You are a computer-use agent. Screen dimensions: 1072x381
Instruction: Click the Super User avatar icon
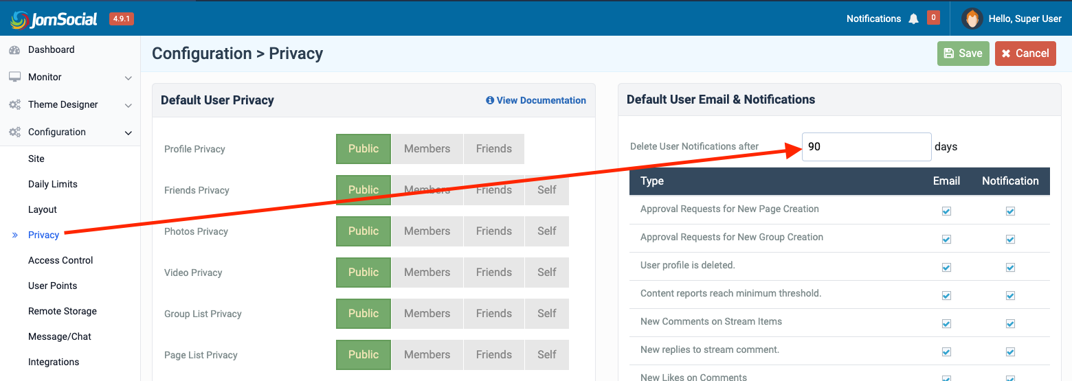tap(972, 19)
